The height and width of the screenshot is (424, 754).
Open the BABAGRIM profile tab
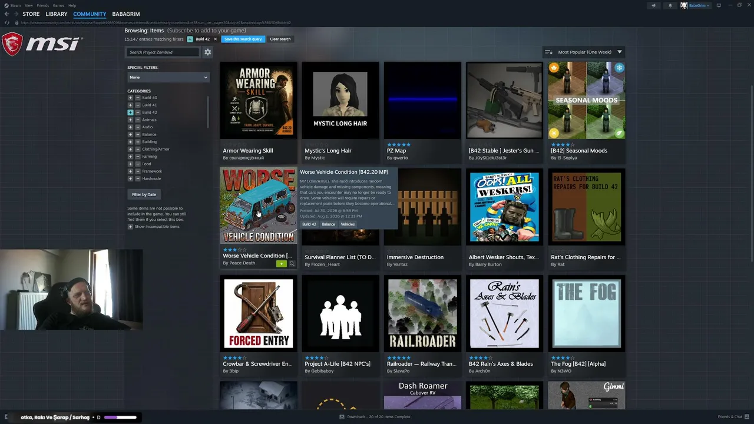126,14
